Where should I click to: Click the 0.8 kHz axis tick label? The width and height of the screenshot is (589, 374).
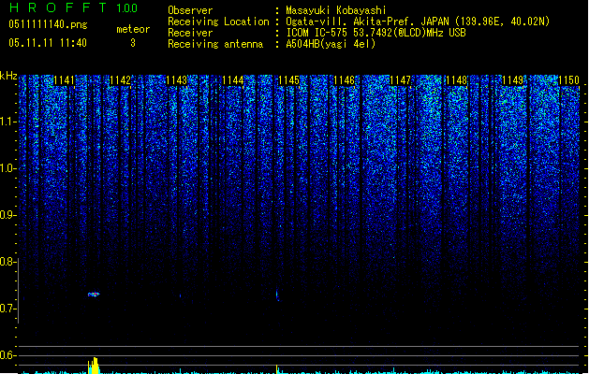[x=7, y=262]
